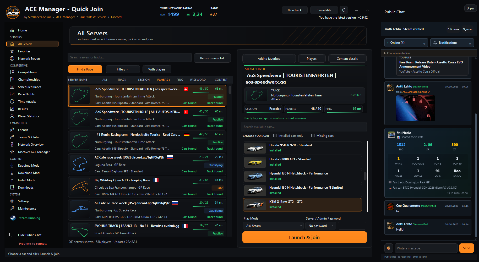Screen dimensions: 479x262
Task: Open Time Attacks stopwatch icon
Action: coord(12,101)
